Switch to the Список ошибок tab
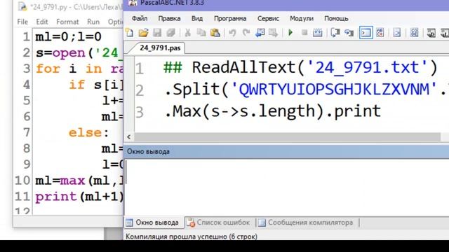Viewport: 449px width, 252px height. [x=219, y=223]
